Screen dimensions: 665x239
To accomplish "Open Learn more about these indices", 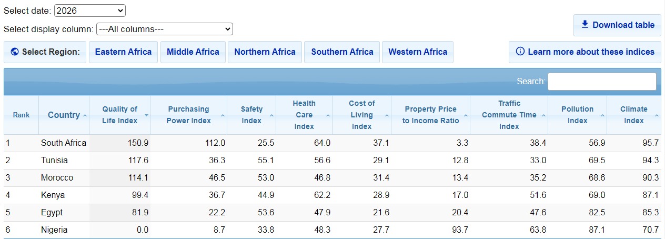I will [585, 52].
